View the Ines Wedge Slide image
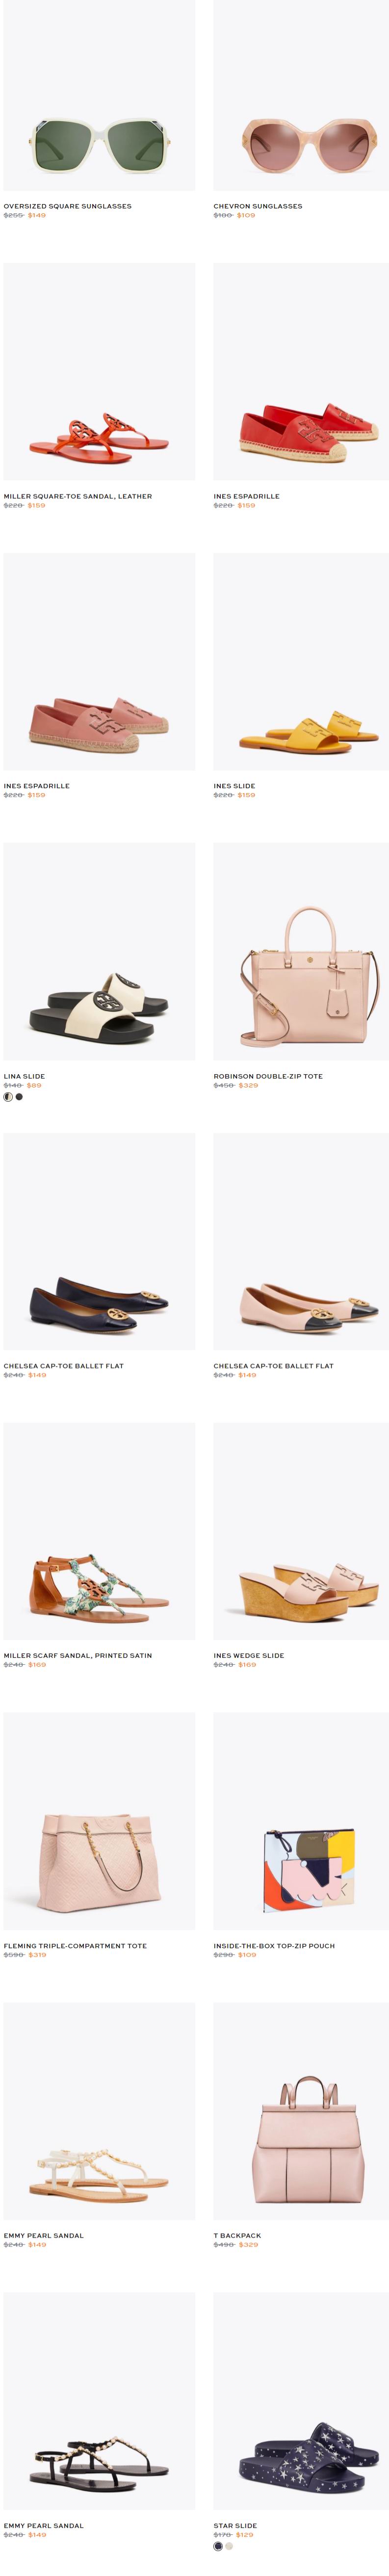 pyautogui.click(x=301, y=1531)
